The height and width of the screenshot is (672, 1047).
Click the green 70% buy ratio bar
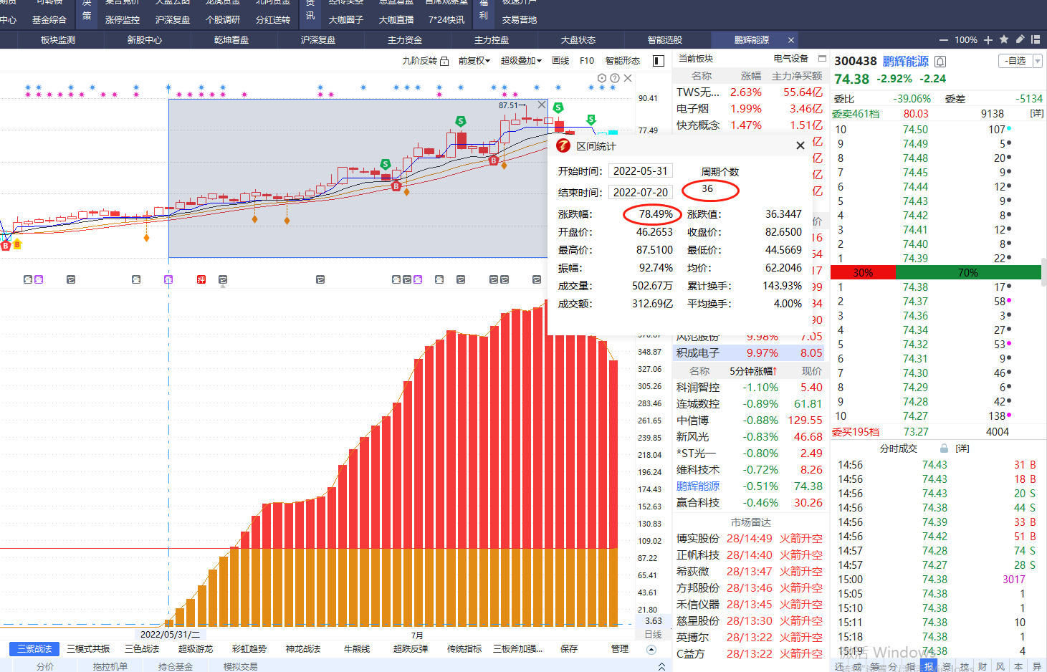coord(968,273)
